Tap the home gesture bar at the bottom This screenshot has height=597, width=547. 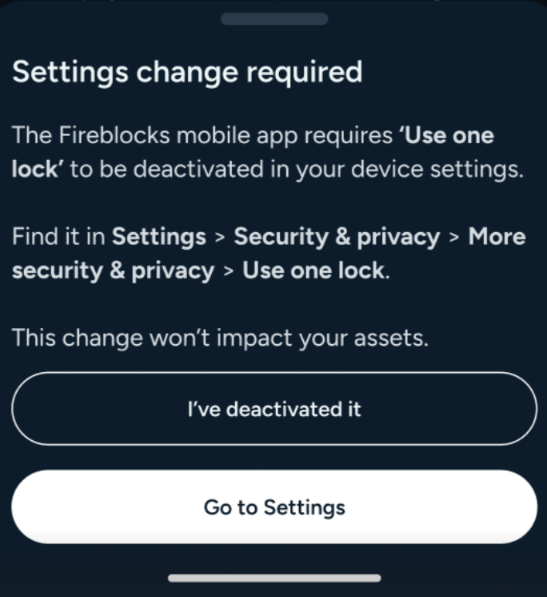pyautogui.click(x=274, y=578)
